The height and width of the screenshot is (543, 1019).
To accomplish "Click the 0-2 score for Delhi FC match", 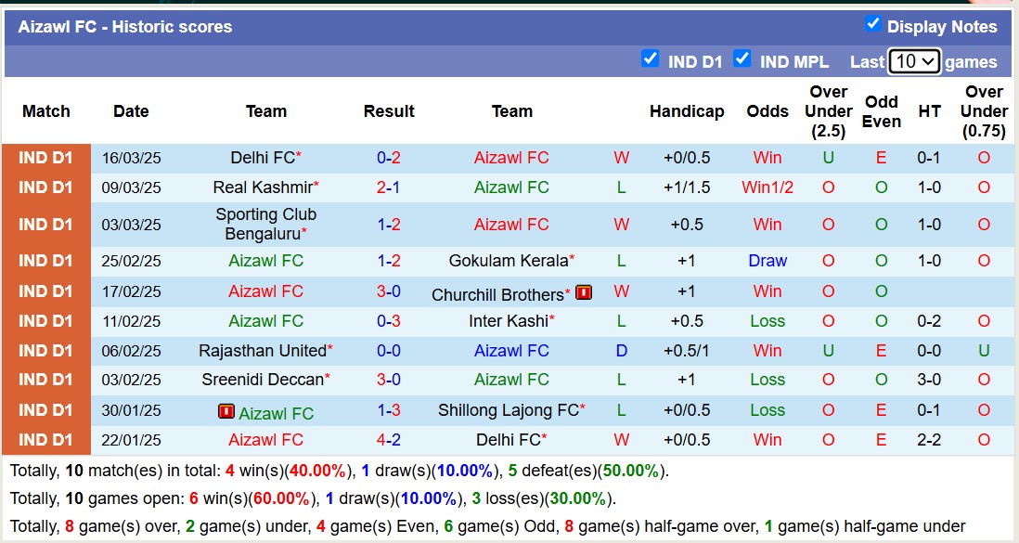I will coord(389,158).
